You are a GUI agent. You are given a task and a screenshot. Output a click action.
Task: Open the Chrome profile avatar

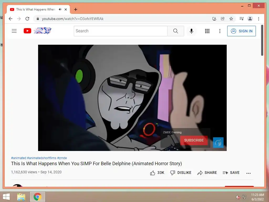(x=250, y=19)
